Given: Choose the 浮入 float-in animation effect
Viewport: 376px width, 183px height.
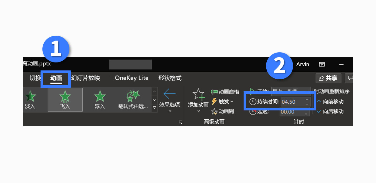Looking at the screenshot, I should pyautogui.click(x=100, y=100).
